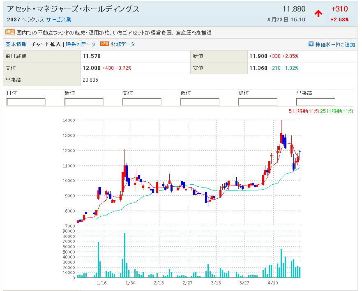
Task: Click the company name アセット・マネジャーズ・ホールディングス
Action: 73,9
